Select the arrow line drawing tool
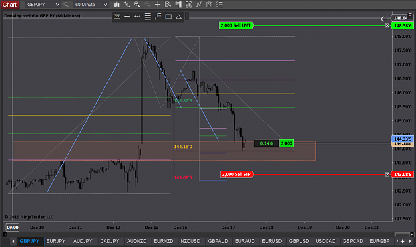Image resolution: width=416 pixels, height=247 pixels. 137,17
